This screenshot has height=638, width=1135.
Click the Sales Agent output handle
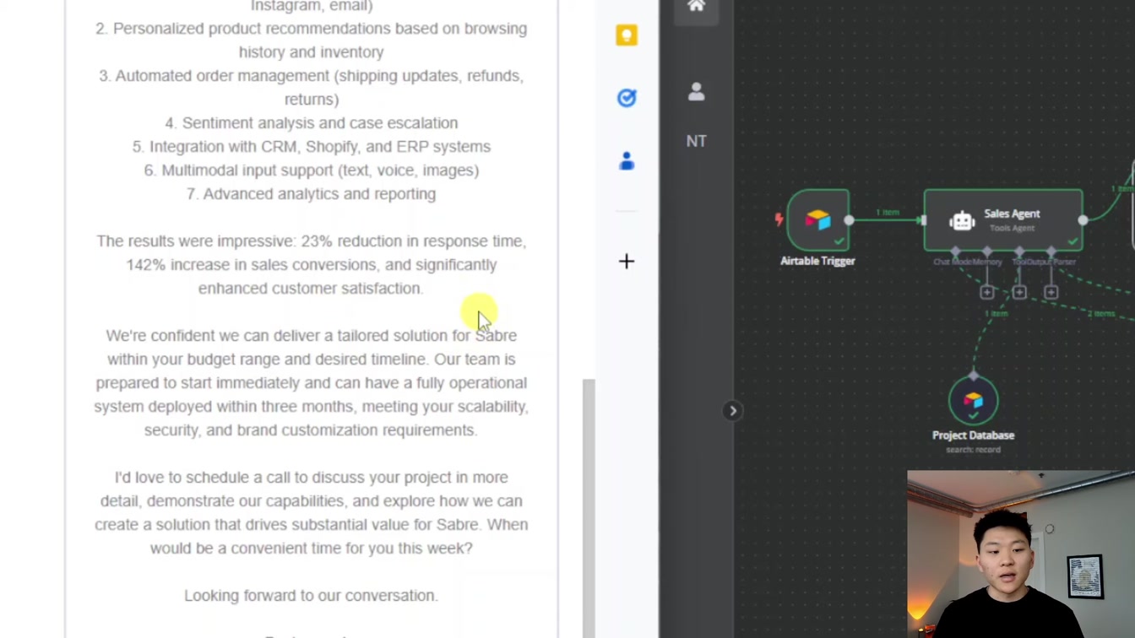[x=1083, y=220]
